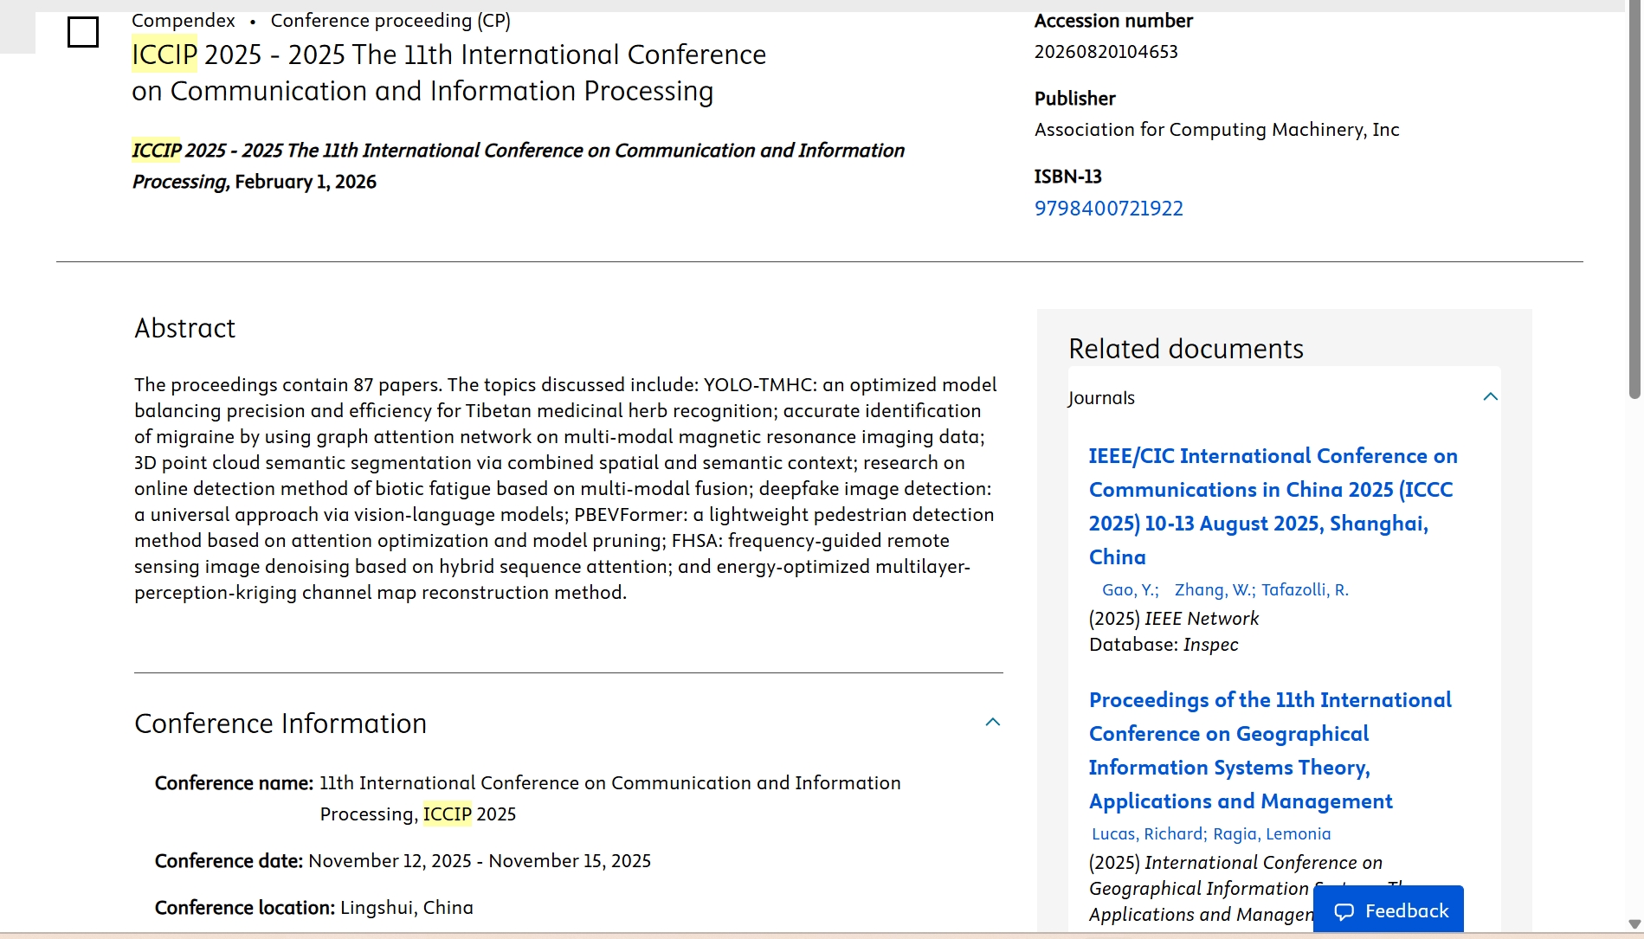Click the Journals section label

pyautogui.click(x=1101, y=398)
